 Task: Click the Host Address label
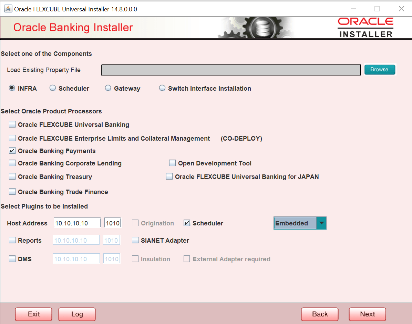pos(27,223)
